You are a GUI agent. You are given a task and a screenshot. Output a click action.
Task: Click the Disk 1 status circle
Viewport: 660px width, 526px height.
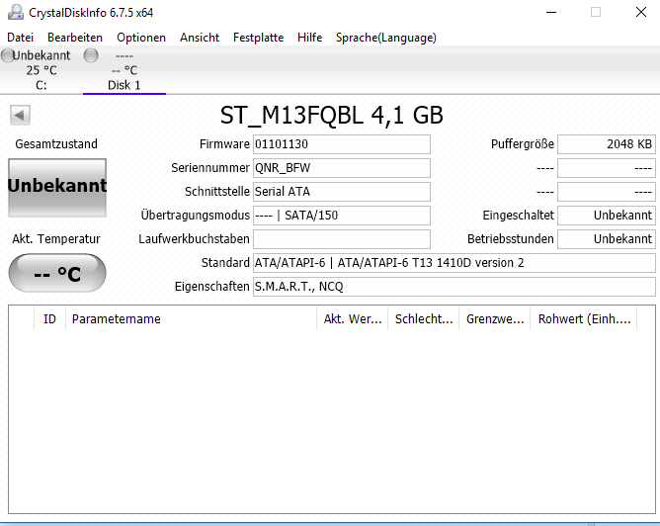(x=91, y=55)
